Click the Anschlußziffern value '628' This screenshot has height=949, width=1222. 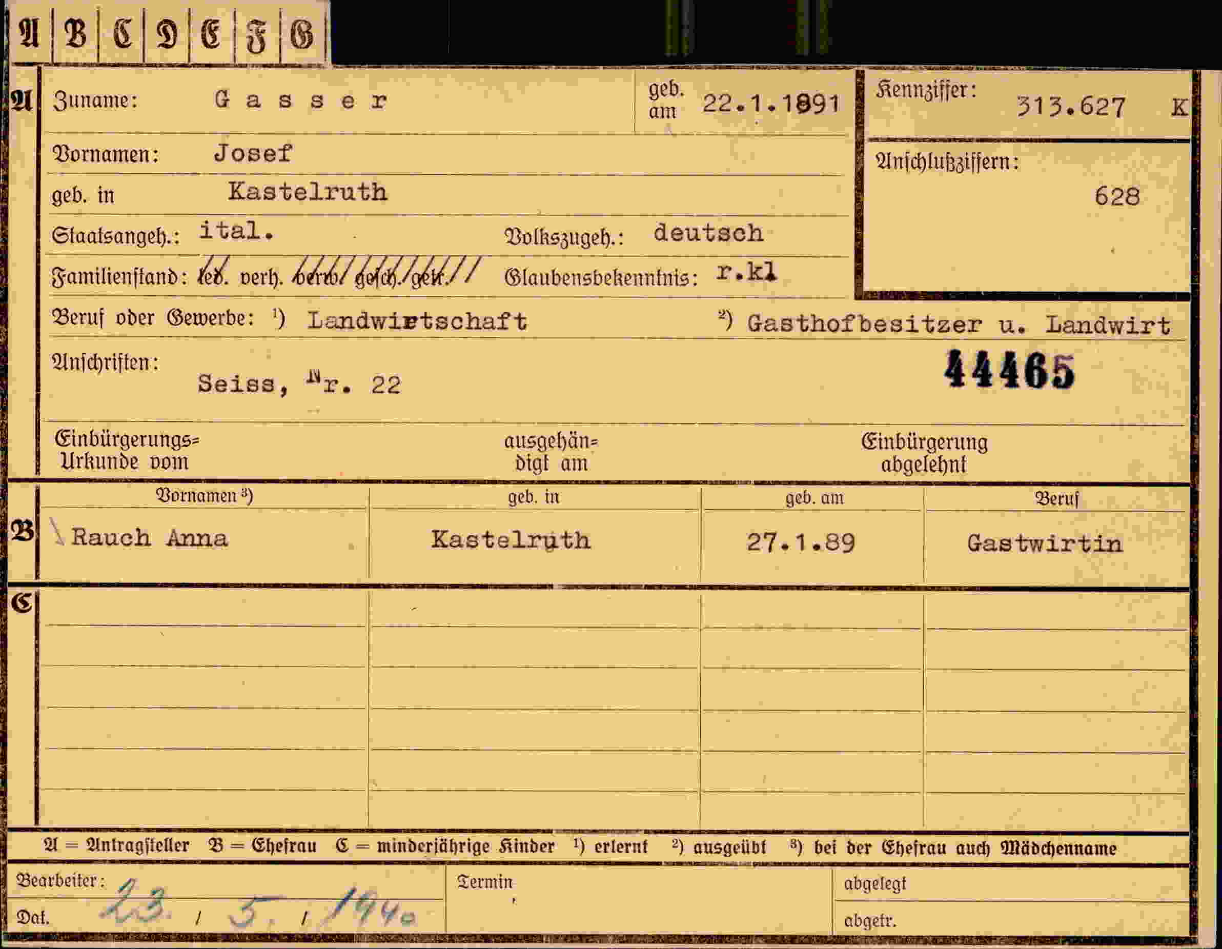[1117, 196]
